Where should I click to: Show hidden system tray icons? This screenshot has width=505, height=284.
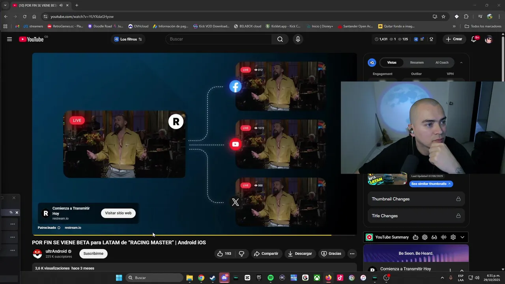(442, 278)
